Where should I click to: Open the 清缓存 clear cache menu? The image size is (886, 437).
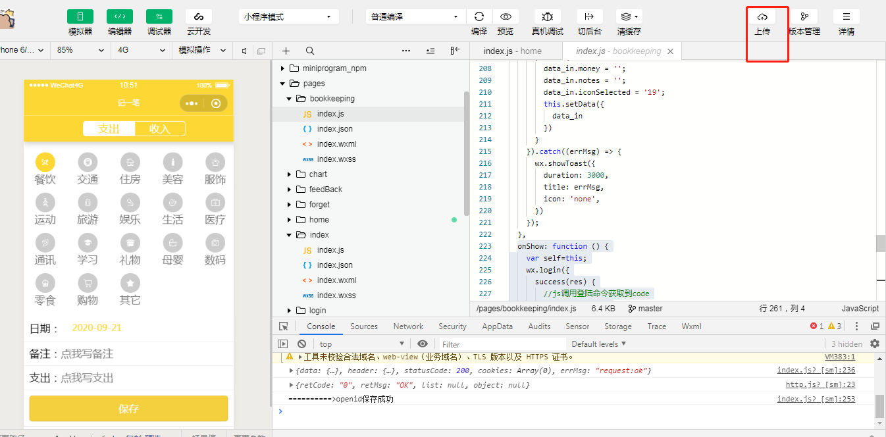pyautogui.click(x=629, y=16)
